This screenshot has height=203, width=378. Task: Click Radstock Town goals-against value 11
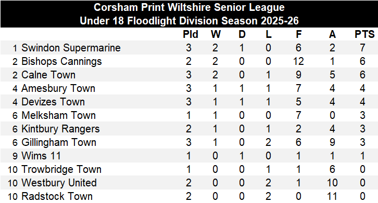(332, 196)
